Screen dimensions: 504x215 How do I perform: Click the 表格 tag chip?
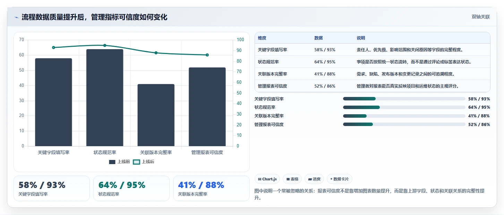(292, 179)
